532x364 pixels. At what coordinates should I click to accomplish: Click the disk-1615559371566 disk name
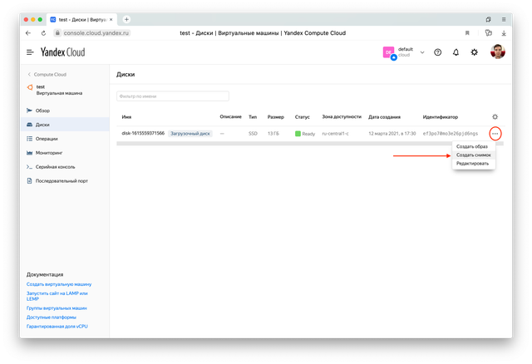point(143,133)
